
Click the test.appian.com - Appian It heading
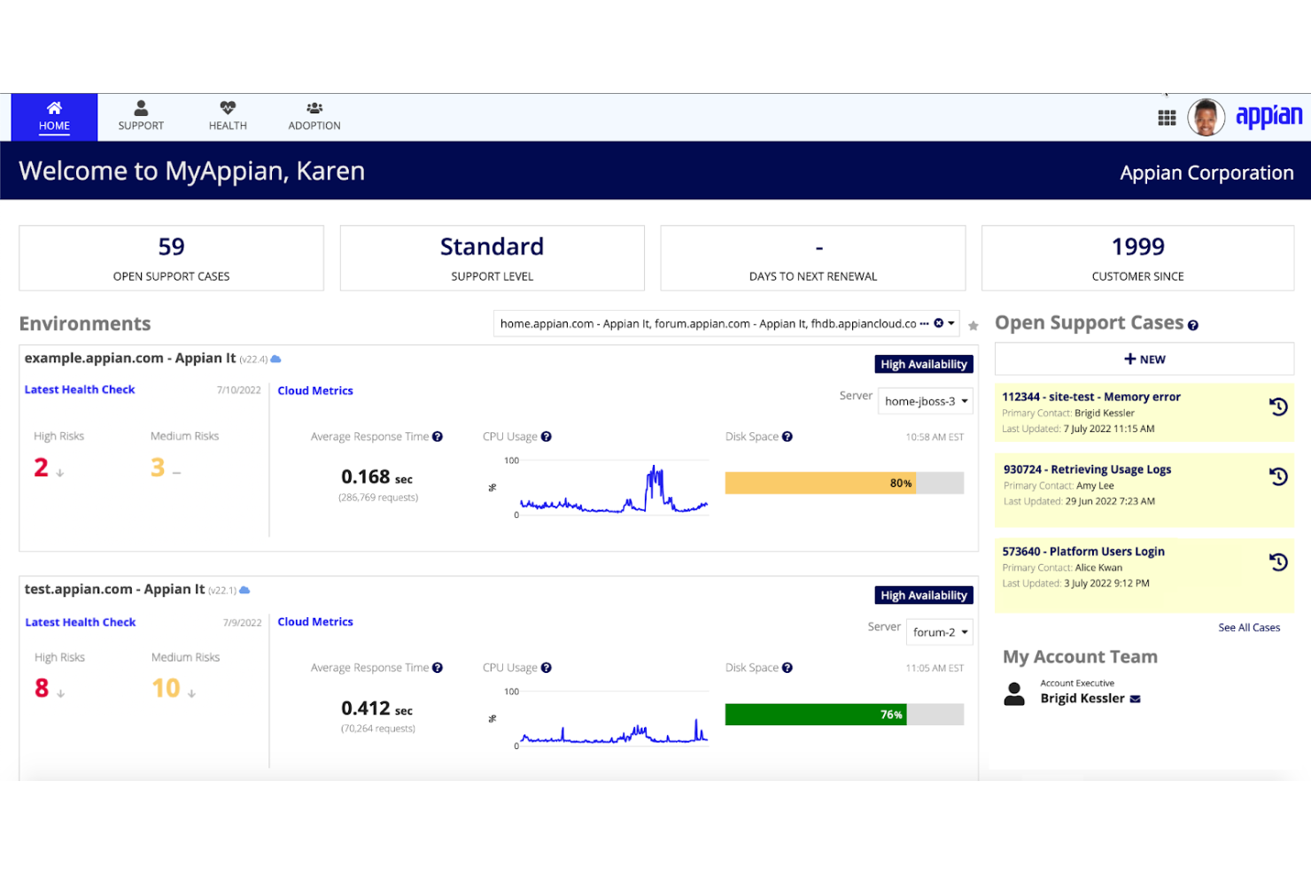pyautogui.click(x=114, y=589)
